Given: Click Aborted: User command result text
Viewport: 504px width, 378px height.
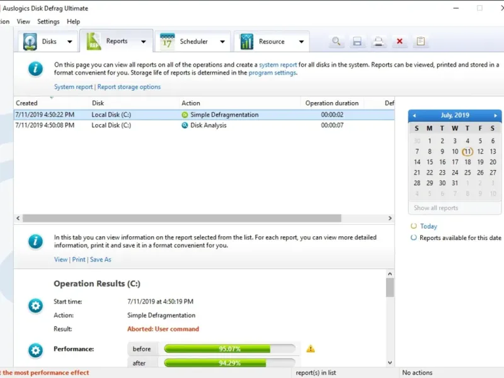Looking at the screenshot, I should click(163, 329).
